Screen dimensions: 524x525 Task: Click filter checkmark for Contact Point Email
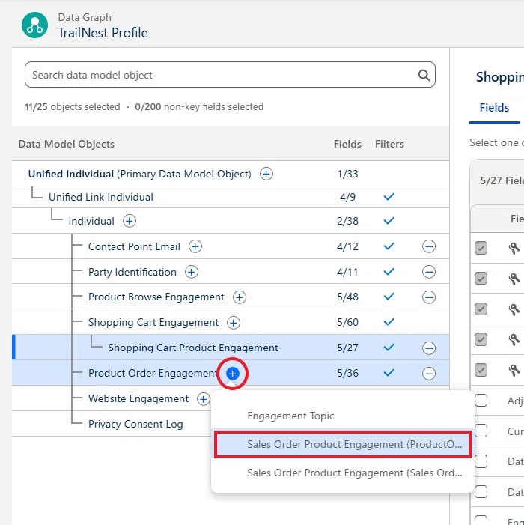(x=389, y=246)
